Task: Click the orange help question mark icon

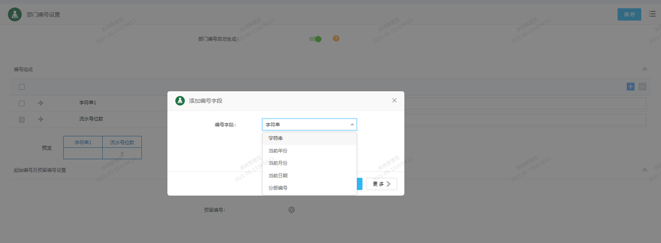Action: point(336,38)
